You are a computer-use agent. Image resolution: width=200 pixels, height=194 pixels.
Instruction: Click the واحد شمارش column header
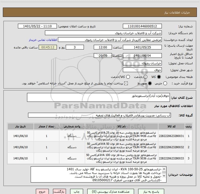pos(72,126)
